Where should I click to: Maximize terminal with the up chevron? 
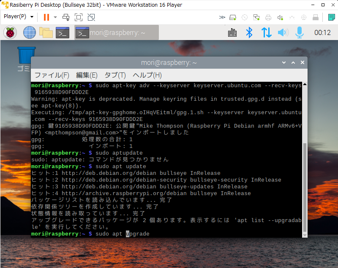pos(293,62)
